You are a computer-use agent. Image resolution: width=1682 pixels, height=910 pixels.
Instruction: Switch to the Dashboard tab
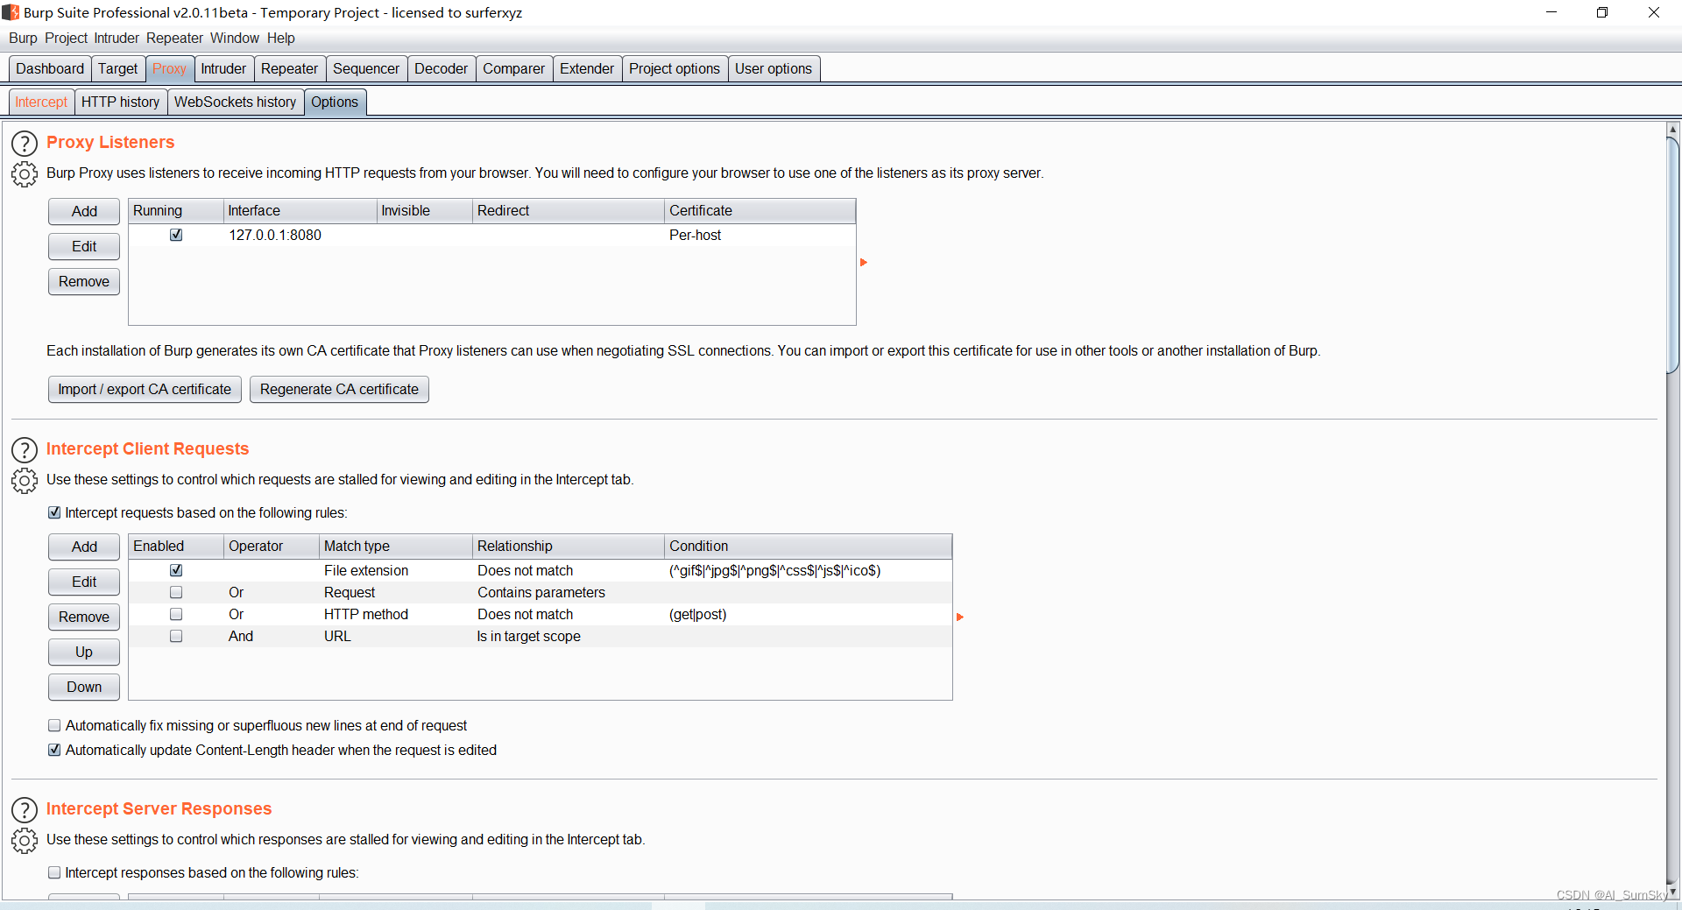pos(50,68)
